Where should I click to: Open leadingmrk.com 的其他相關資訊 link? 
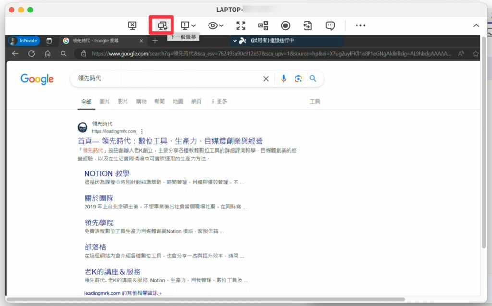coord(123,293)
